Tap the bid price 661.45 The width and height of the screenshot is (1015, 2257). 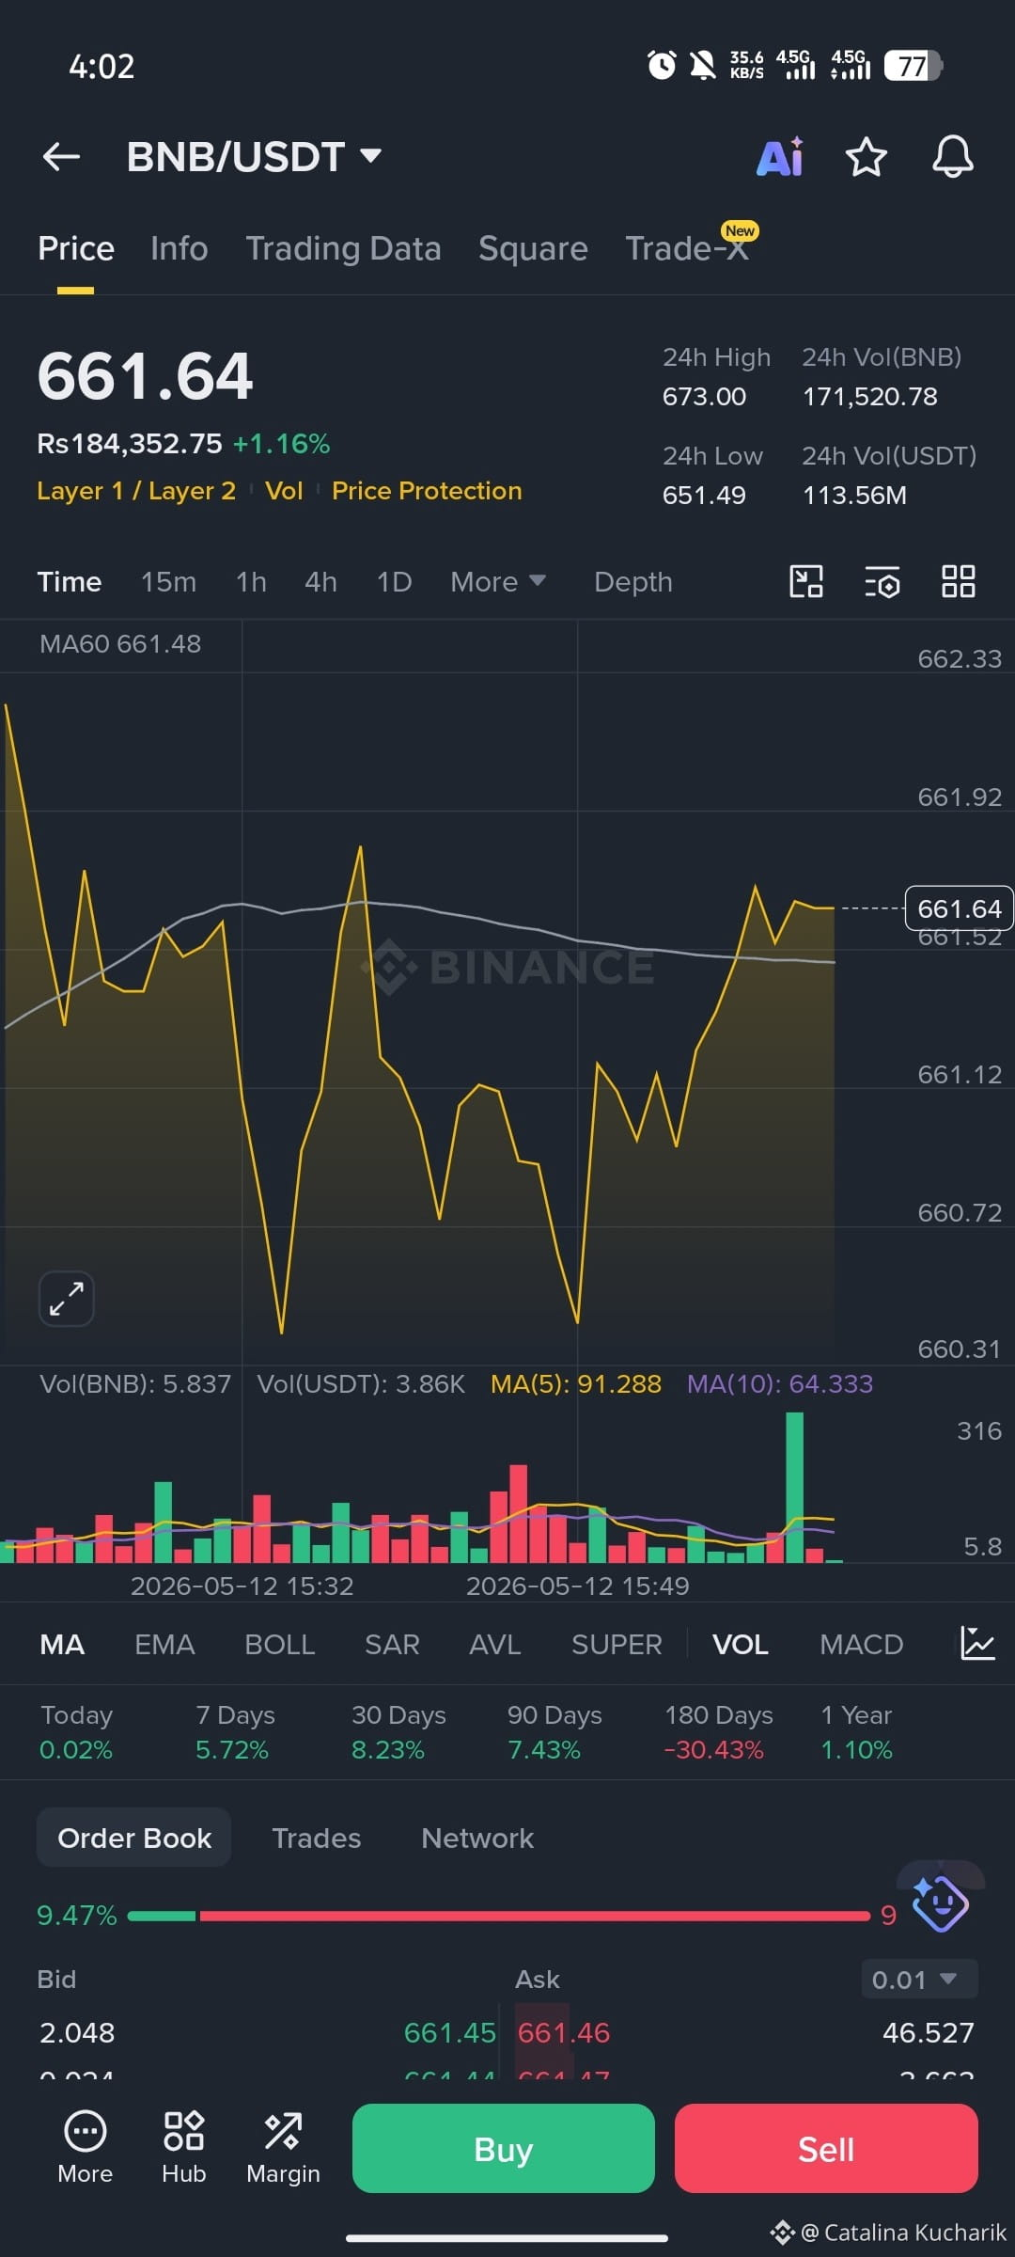(x=449, y=2032)
